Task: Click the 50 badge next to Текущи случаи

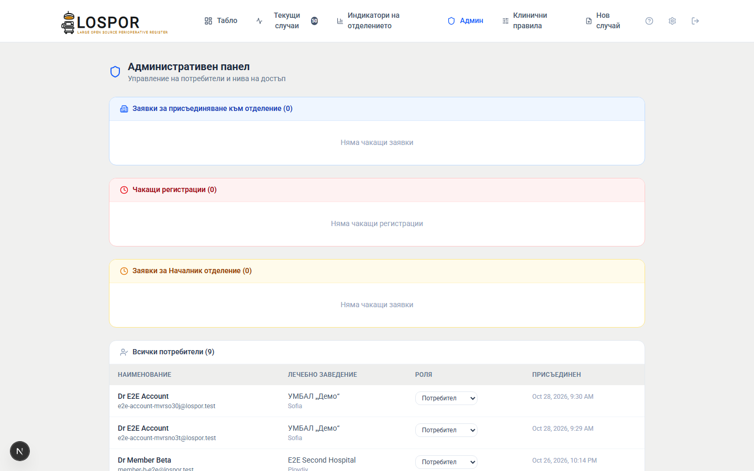Action: (314, 21)
